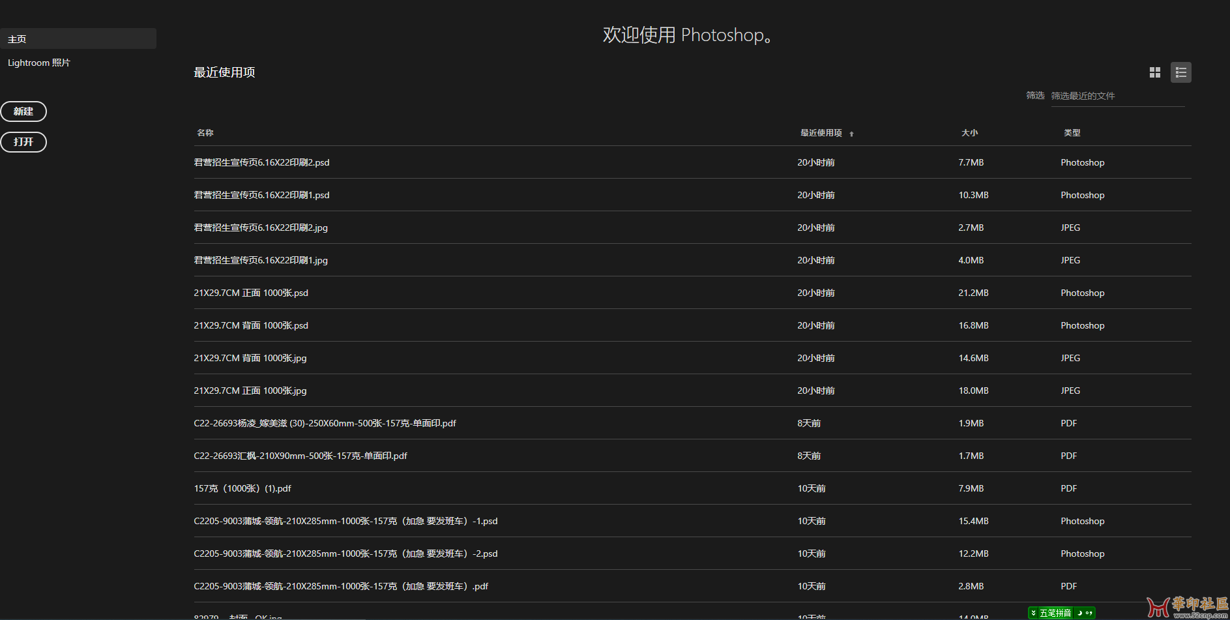The height and width of the screenshot is (620, 1230).
Task: Click the 14.6MB size cell
Action: (x=973, y=358)
